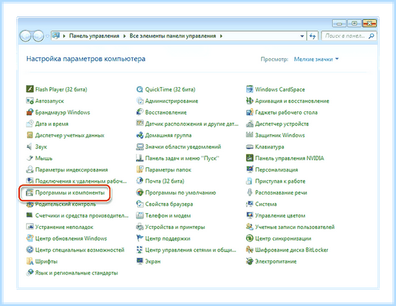Screen dimensions: 396x306
Task: Click the Электропитание power icon
Action: coord(249,261)
